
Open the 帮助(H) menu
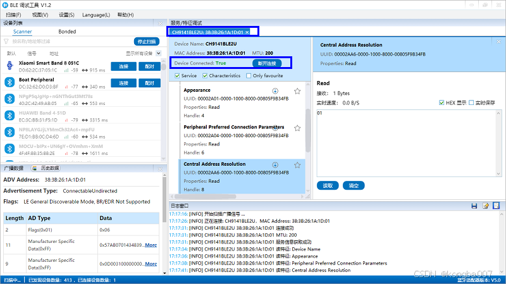pyautogui.click(x=125, y=15)
